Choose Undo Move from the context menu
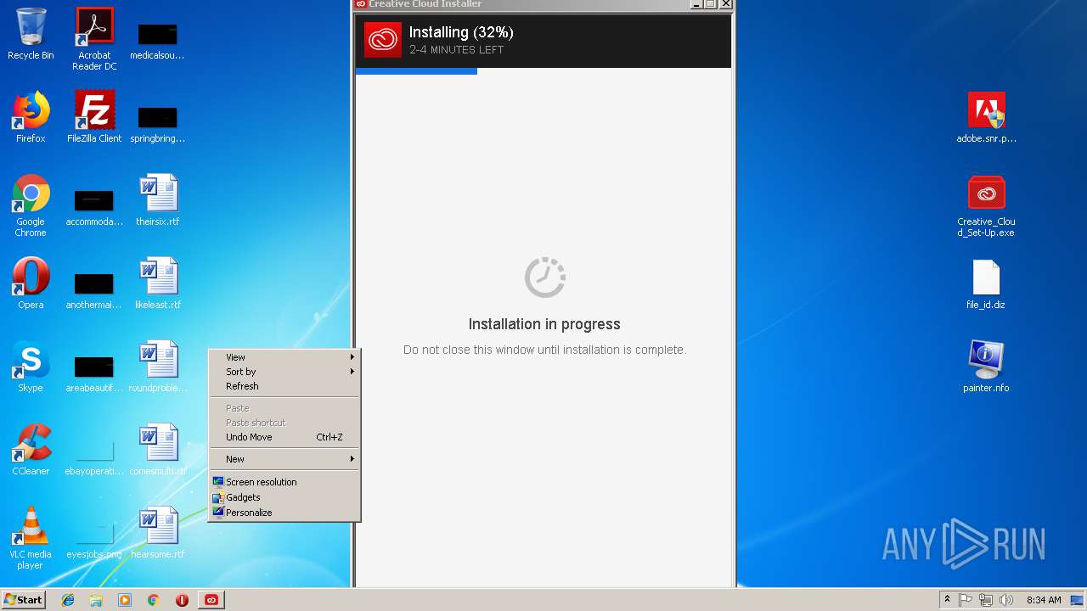 pyautogui.click(x=284, y=437)
